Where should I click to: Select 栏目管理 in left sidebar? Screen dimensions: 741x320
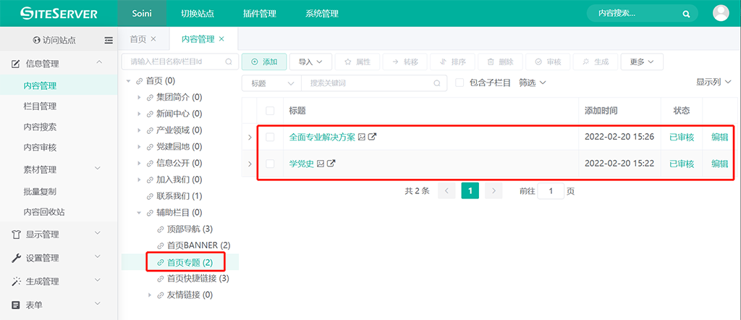pyautogui.click(x=40, y=106)
